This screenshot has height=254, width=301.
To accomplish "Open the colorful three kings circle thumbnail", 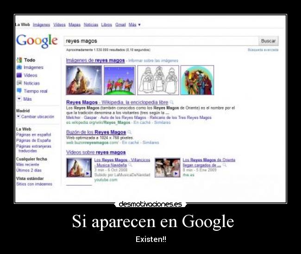I will pos(197,80).
